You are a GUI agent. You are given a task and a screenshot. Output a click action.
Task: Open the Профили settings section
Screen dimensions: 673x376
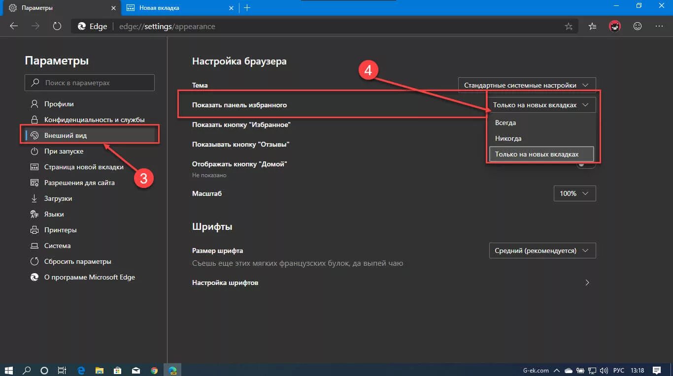click(90, 104)
